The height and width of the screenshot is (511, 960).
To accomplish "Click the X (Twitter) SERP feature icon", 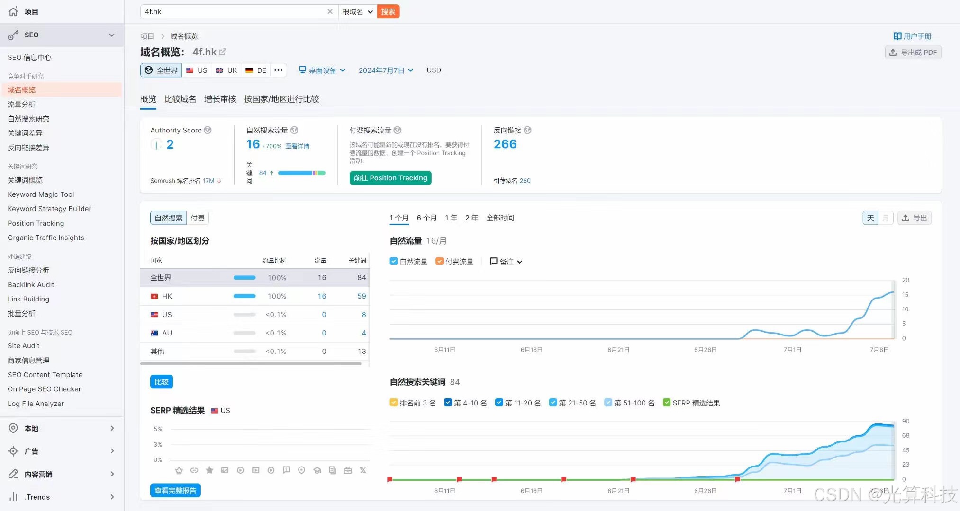I will (x=363, y=470).
